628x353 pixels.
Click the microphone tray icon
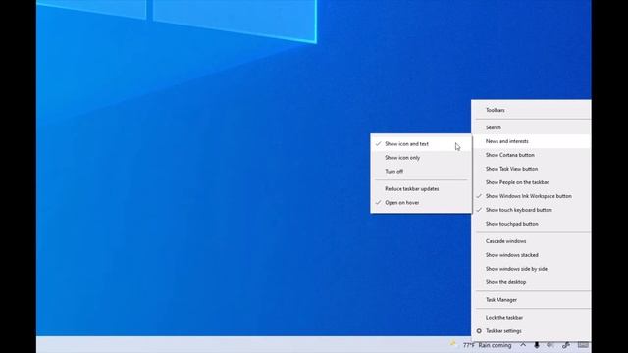pyautogui.click(x=537, y=345)
